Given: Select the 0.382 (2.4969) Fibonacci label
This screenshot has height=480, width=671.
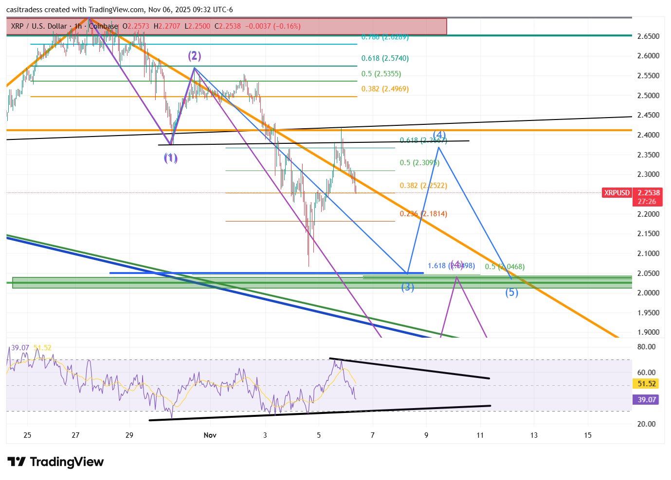Looking at the screenshot, I should (385, 89).
